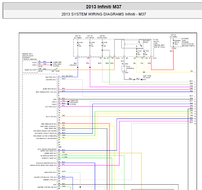The width and height of the screenshot is (202, 190).
Task: Click 'HOT AT ALL TIMES' above fuse 8
Action: 78,37
